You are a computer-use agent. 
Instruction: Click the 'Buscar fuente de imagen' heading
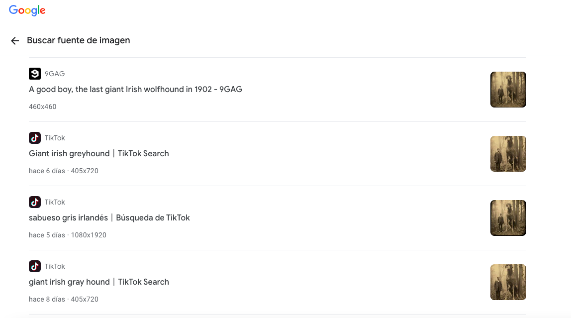(79, 40)
